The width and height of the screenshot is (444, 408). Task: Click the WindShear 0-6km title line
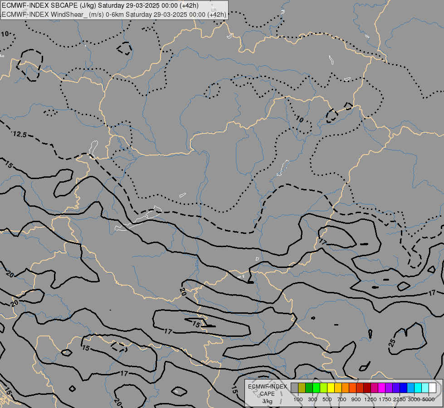(x=114, y=15)
